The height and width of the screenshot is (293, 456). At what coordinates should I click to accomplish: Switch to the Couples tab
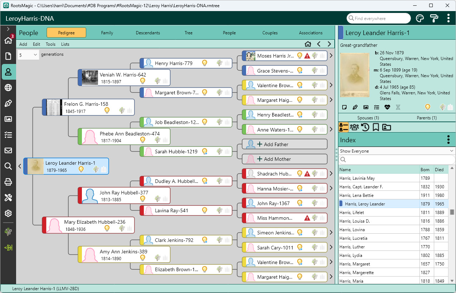pos(270,33)
